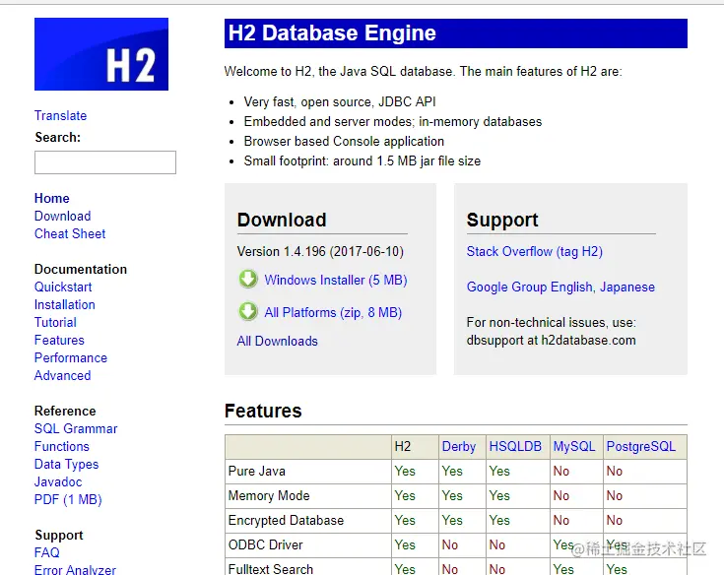Click the H2 logo image
724x575 pixels.
pyautogui.click(x=101, y=54)
